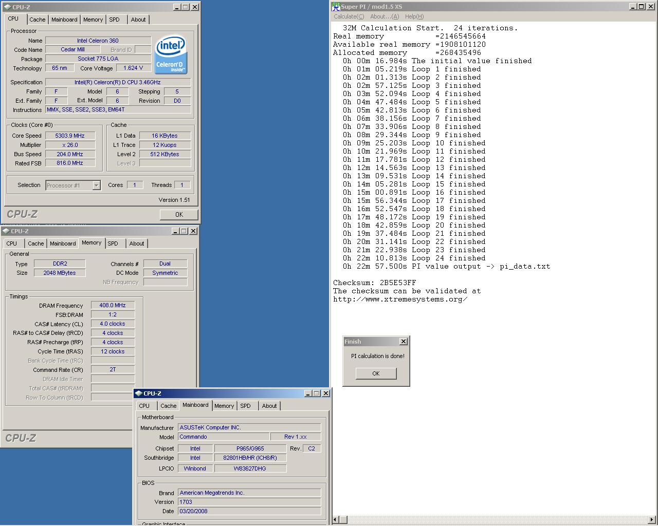
Task: Click the Chipset value P965/G965
Action: [250, 448]
